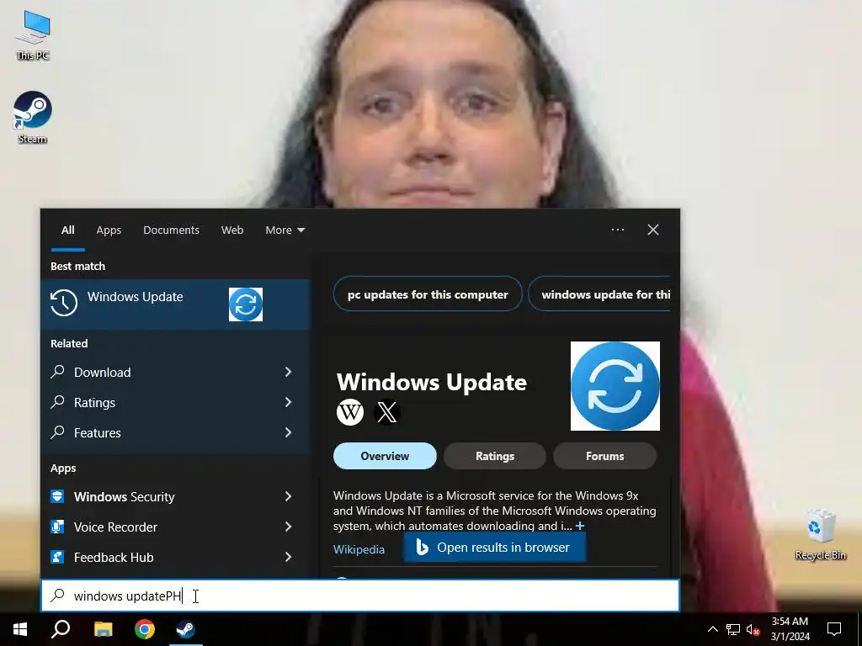Open network status tray icon
The image size is (862, 646).
click(x=733, y=629)
